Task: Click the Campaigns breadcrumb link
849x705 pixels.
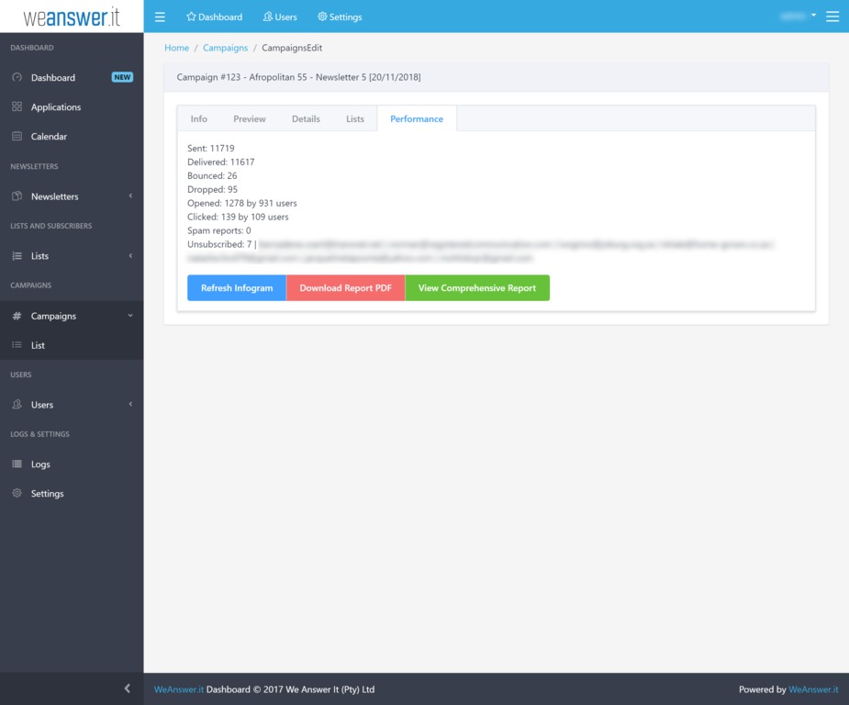Action: click(225, 48)
